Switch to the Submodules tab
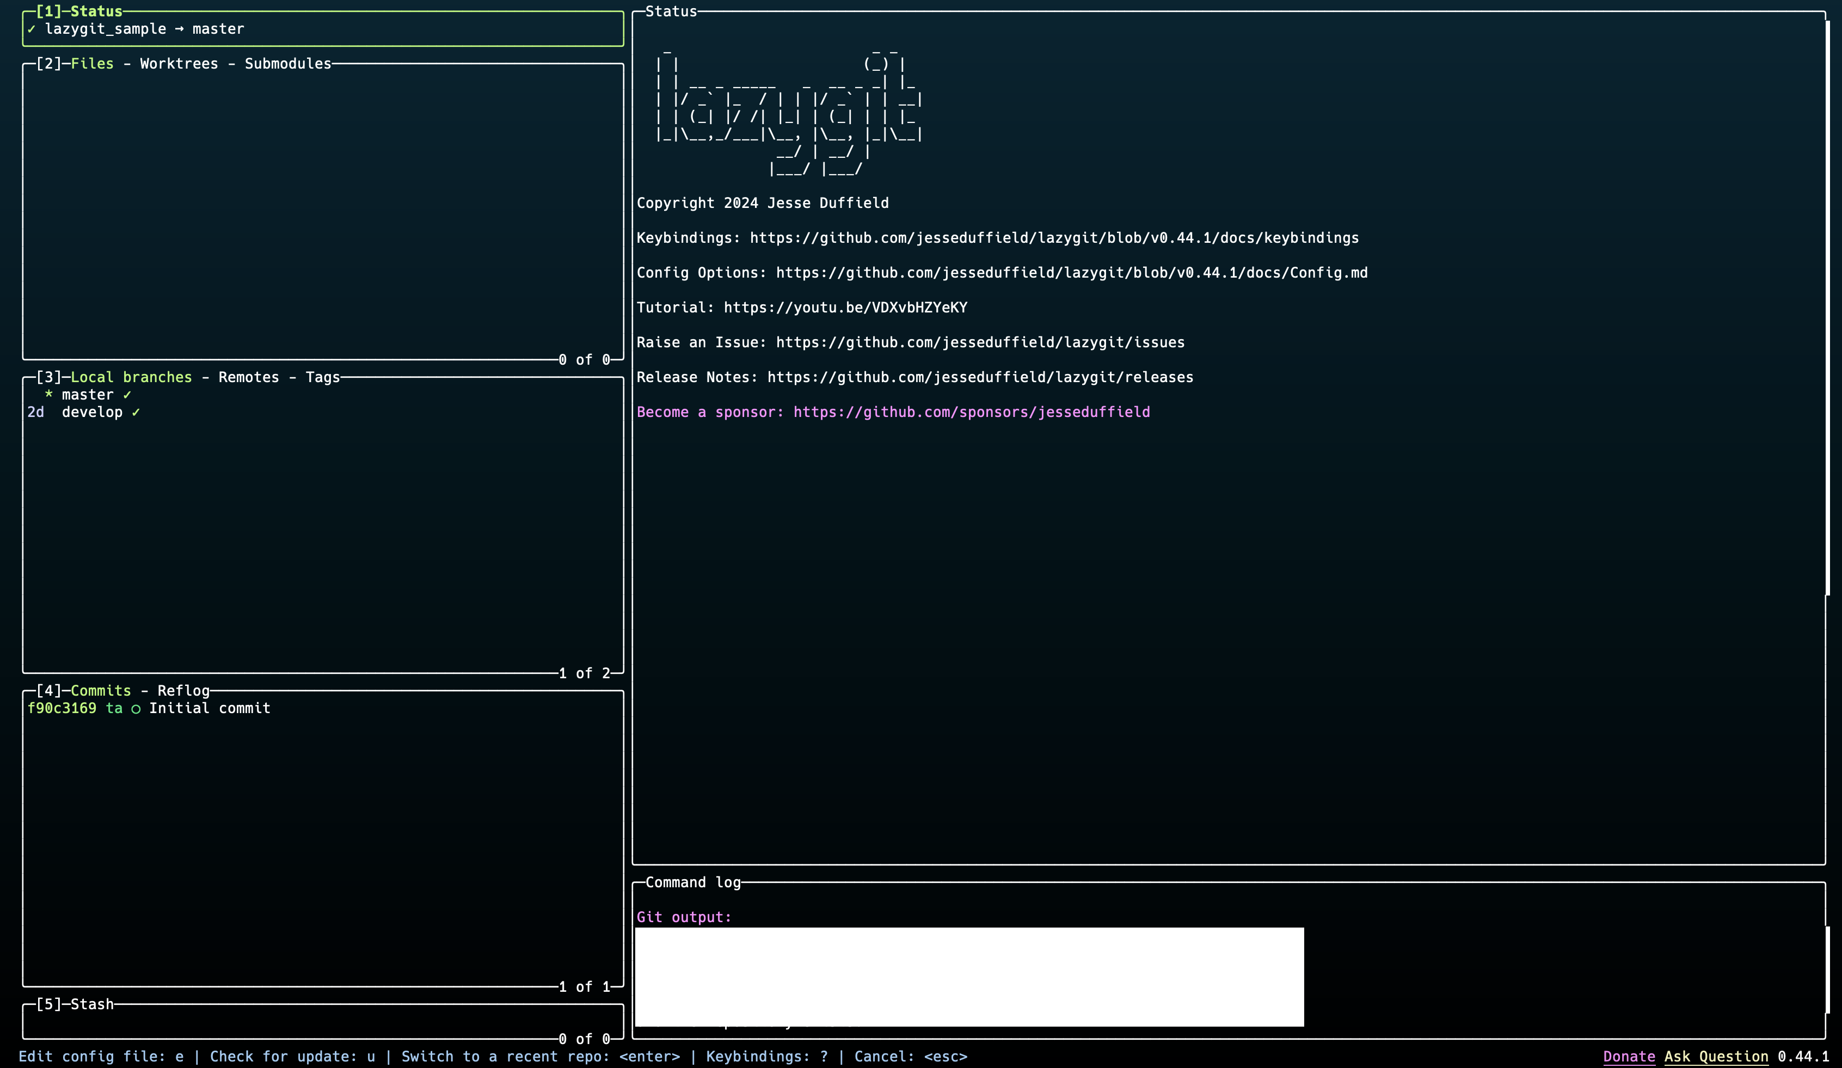The image size is (1842, 1068). pos(287,64)
